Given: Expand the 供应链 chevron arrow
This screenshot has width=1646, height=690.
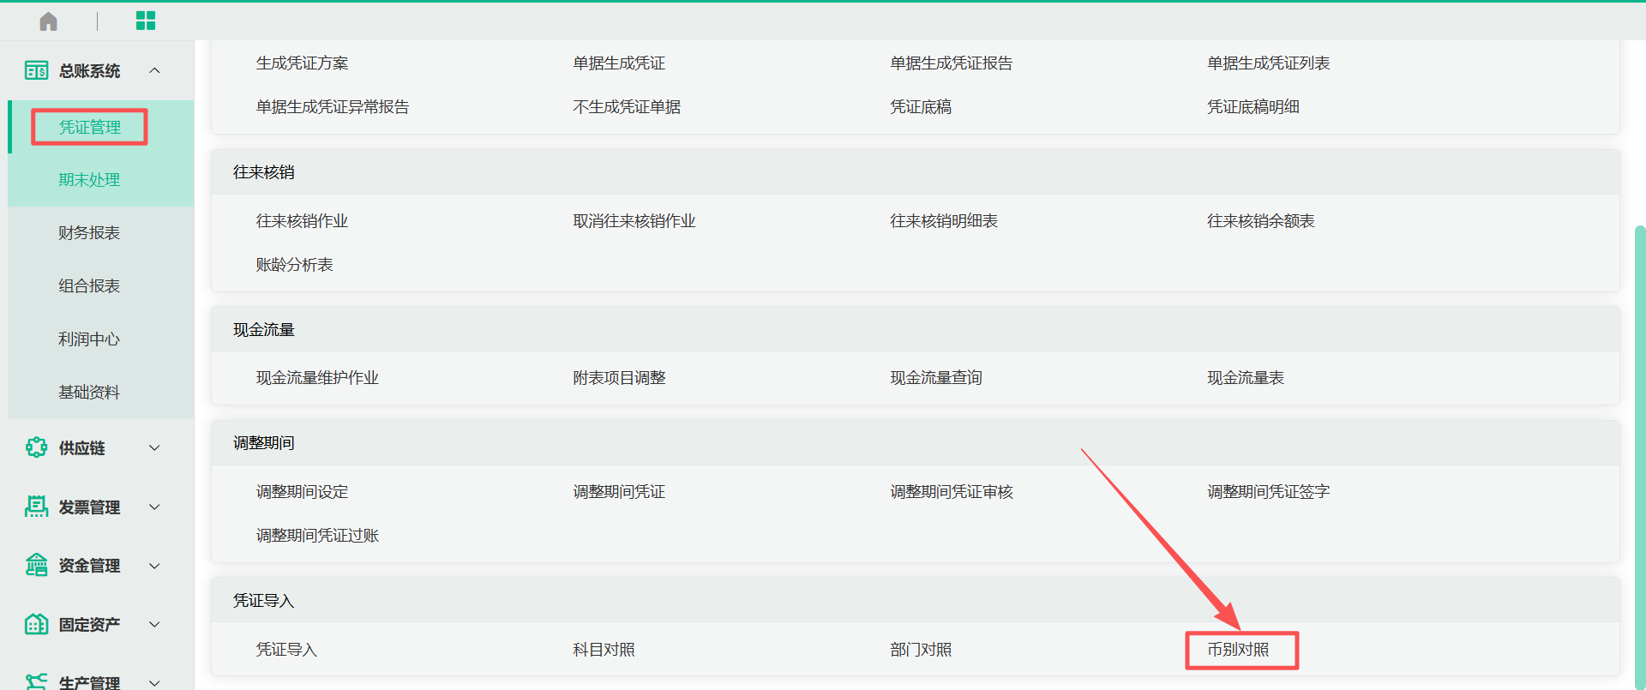Looking at the screenshot, I should [154, 447].
